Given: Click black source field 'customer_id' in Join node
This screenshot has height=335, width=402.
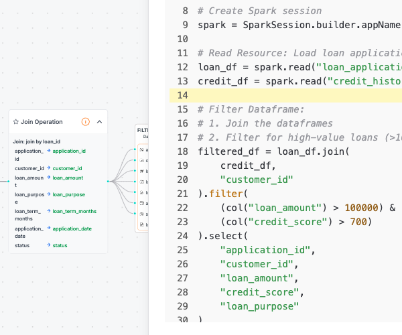Looking at the screenshot, I should point(29,168).
